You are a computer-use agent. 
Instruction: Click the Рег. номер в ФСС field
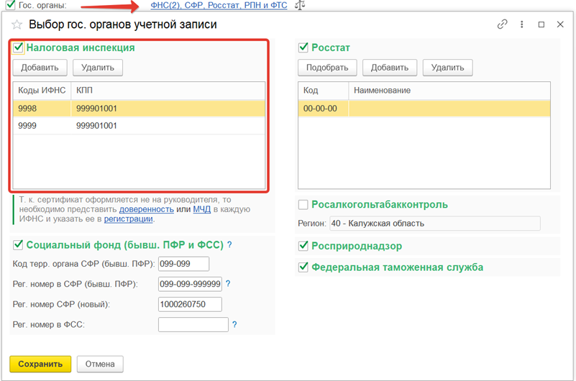(x=193, y=325)
